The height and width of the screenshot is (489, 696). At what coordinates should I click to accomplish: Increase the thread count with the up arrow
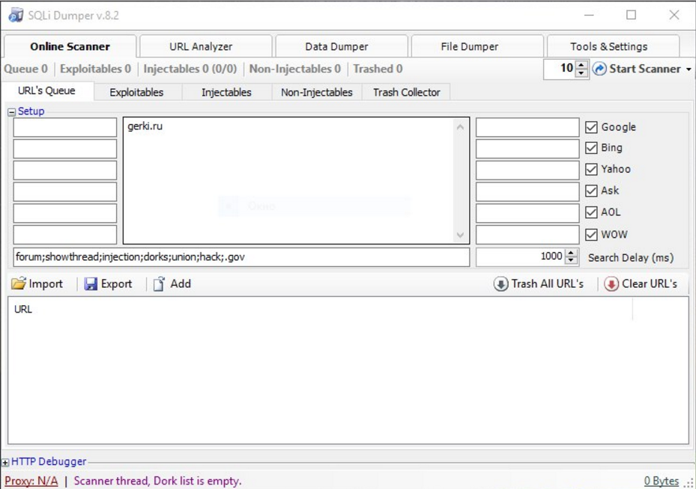coord(581,65)
